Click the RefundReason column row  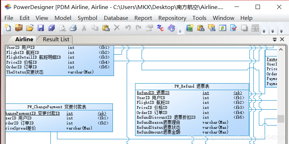tap(192, 122)
